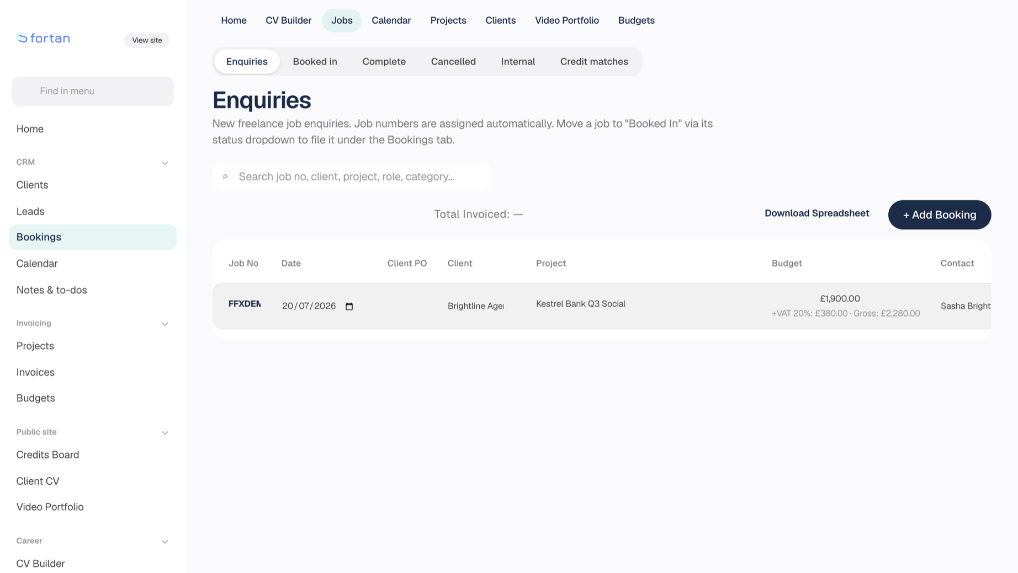This screenshot has width=1018, height=573.
Task: Open Budgets in top navigation
Action: click(636, 20)
